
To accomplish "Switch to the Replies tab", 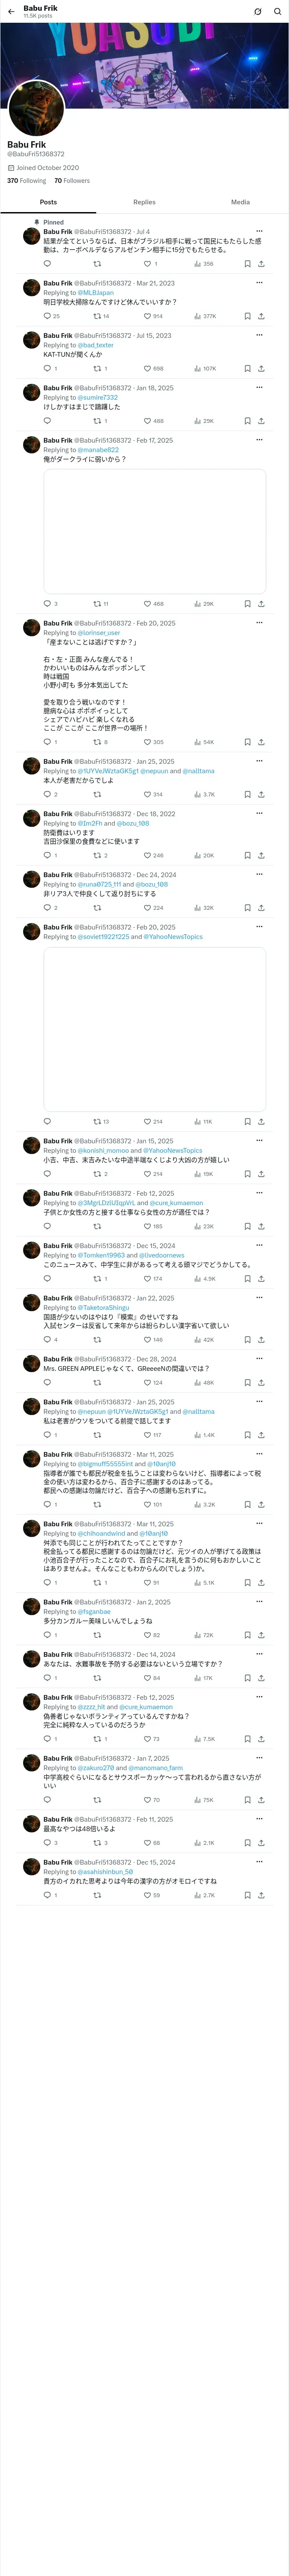I will point(145,202).
